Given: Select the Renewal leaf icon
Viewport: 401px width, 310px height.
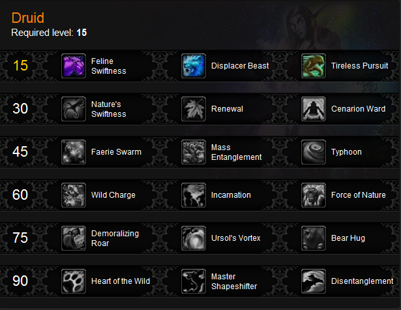Looking at the screenshot, I should pos(194,109).
